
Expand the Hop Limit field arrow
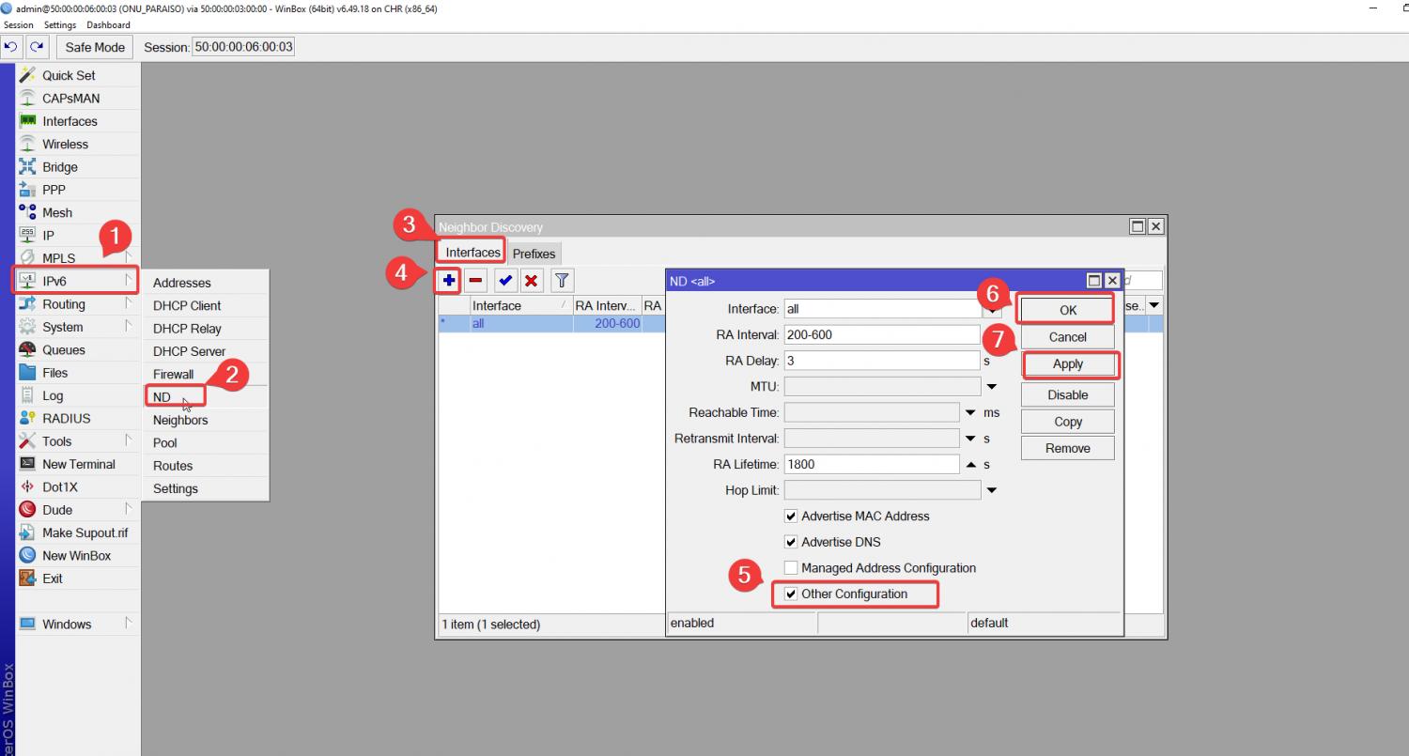point(991,490)
